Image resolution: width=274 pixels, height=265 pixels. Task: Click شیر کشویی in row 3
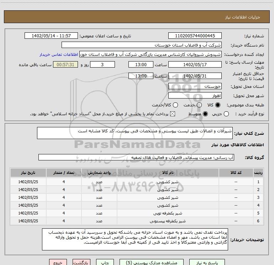point(168,197)
